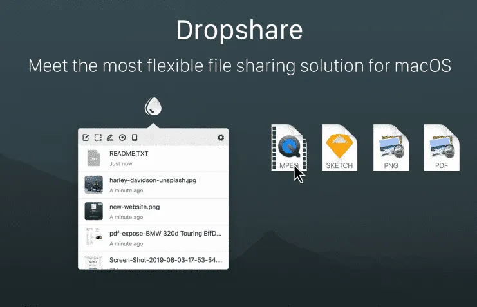
Task: Select the SKETCH file icon
Action: click(339, 147)
